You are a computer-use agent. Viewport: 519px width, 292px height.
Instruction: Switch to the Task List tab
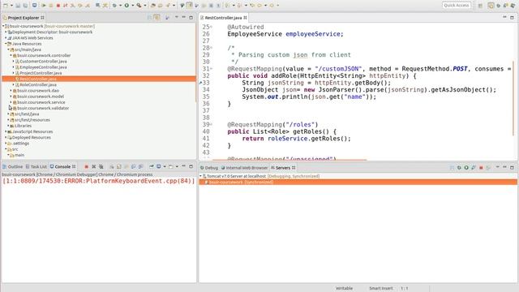36,166
